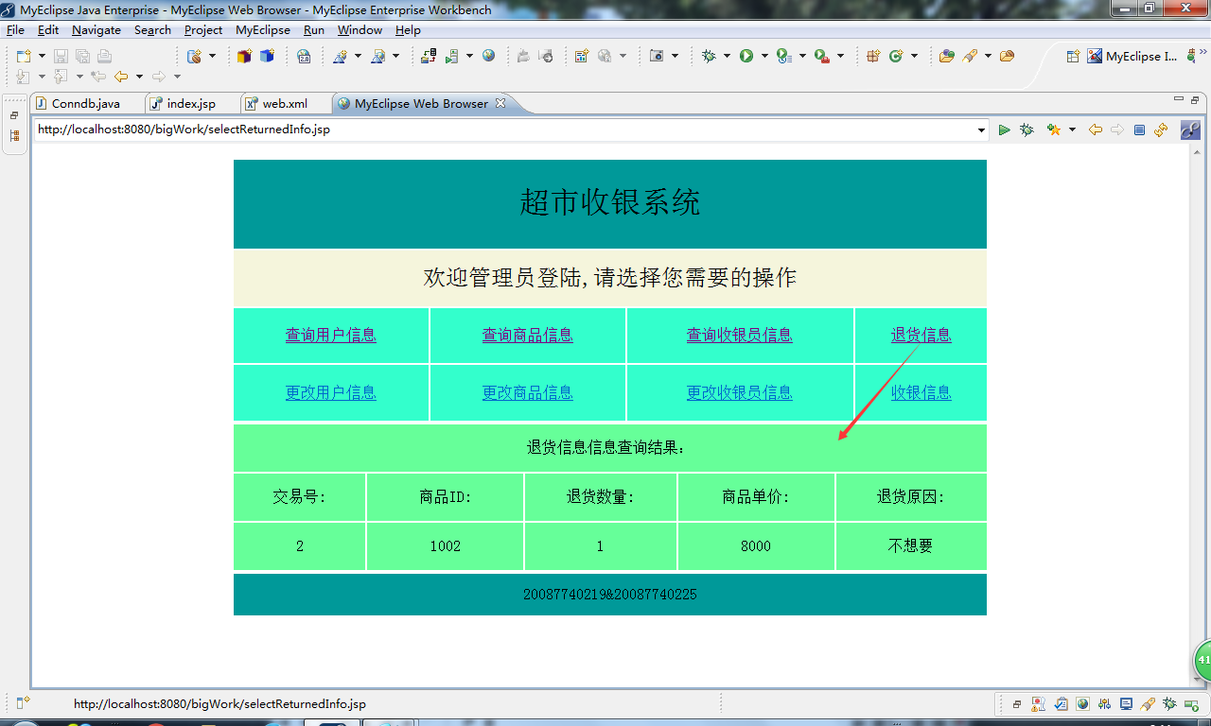
Task: Open the bookmarks dropdown arrow beside the star icon
Action: click(1072, 130)
